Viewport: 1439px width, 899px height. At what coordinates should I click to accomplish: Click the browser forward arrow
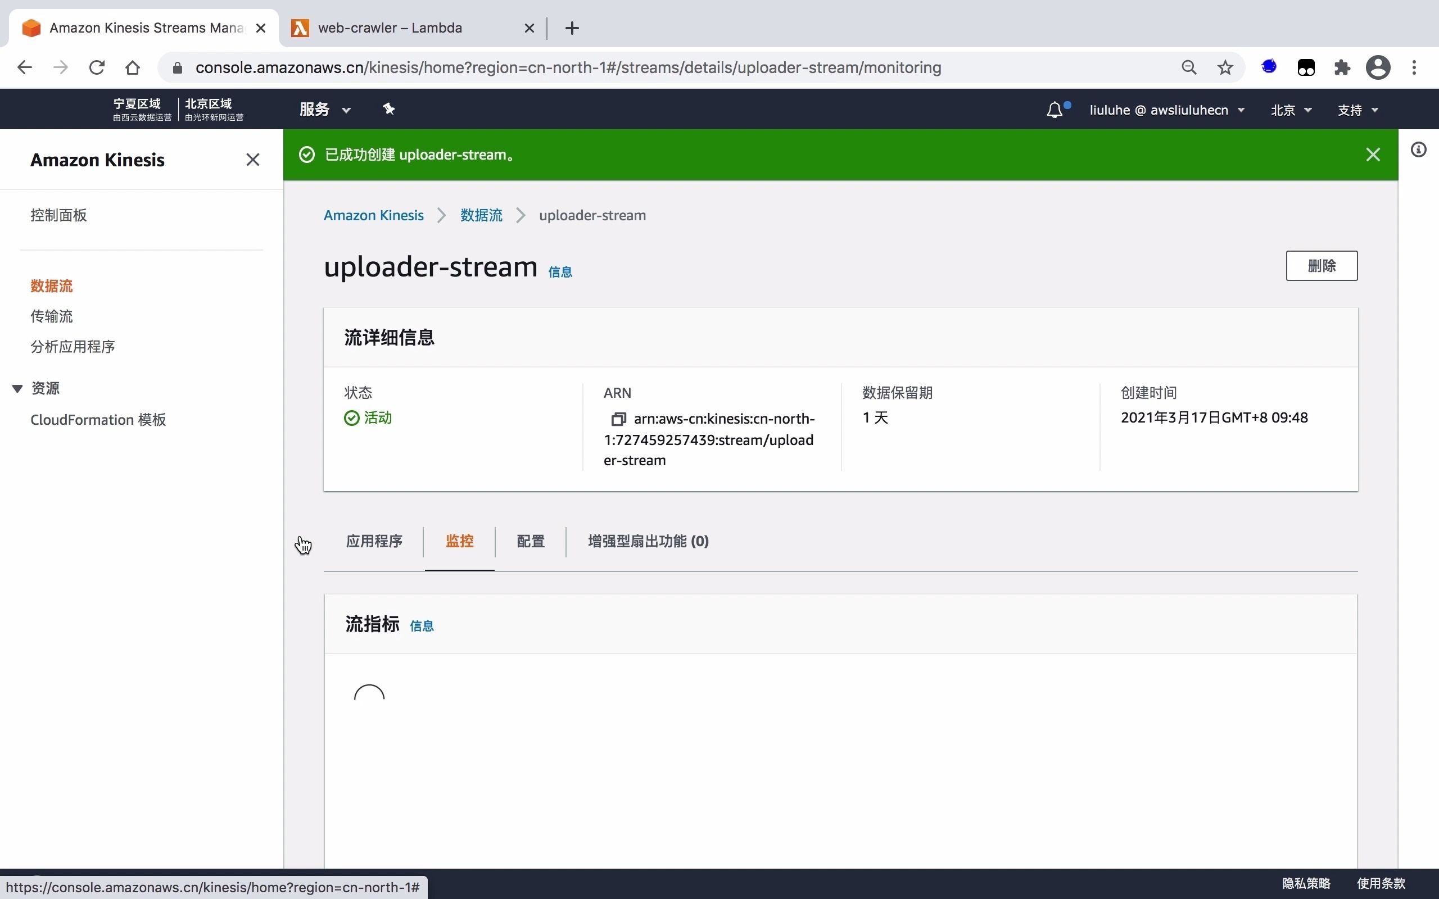60,67
